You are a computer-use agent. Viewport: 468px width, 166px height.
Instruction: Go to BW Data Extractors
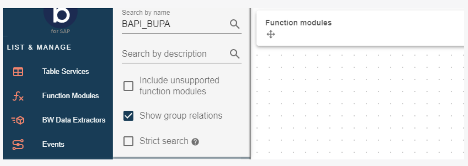tap(74, 120)
